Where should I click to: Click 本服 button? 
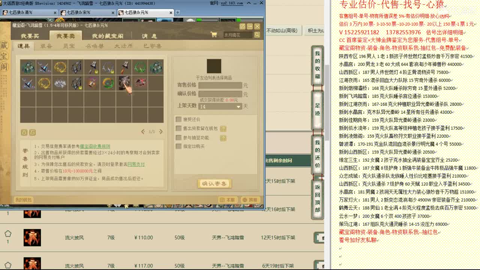tap(228, 200)
